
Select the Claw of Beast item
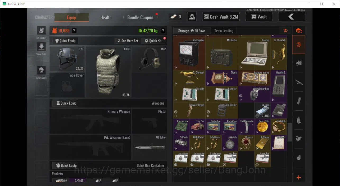(189, 110)
